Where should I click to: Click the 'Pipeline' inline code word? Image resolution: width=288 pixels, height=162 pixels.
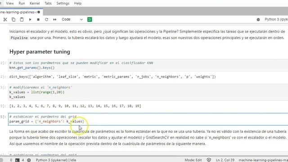(19, 38)
